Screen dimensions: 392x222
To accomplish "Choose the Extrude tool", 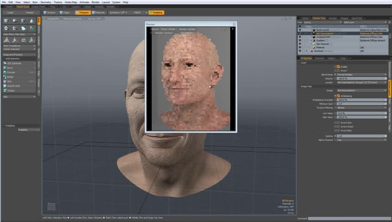I will coord(11,72).
